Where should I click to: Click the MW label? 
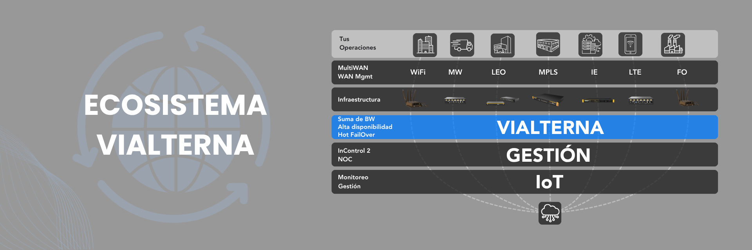[x=455, y=72]
